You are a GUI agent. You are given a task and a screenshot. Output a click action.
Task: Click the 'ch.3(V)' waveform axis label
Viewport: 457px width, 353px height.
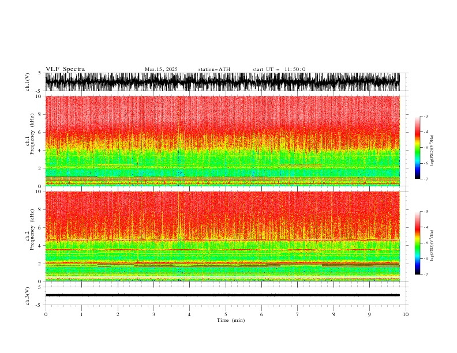[28, 296]
